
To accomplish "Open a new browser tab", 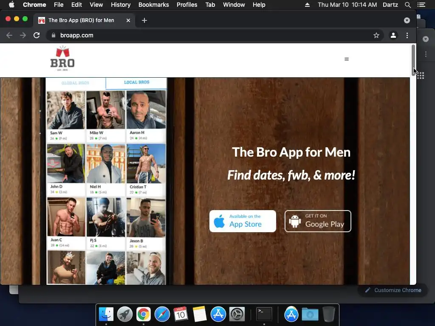I will point(144,20).
